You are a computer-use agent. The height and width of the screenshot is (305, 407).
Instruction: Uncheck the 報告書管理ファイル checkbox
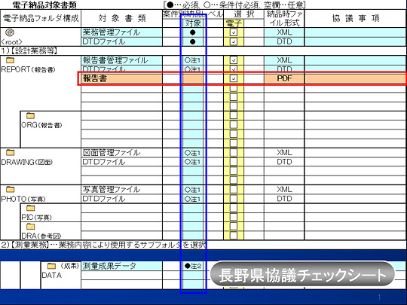pos(234,60)
